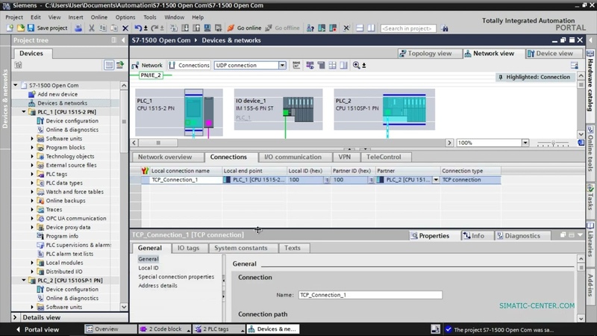
Task: Open the 100% zoom level dropdown
Action: click(525, 143)
